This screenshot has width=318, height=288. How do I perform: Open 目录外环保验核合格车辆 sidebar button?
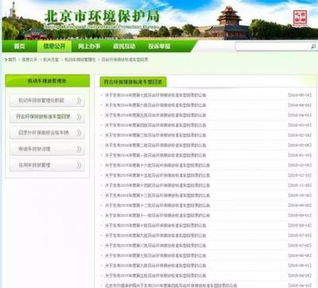pos(47,133)
